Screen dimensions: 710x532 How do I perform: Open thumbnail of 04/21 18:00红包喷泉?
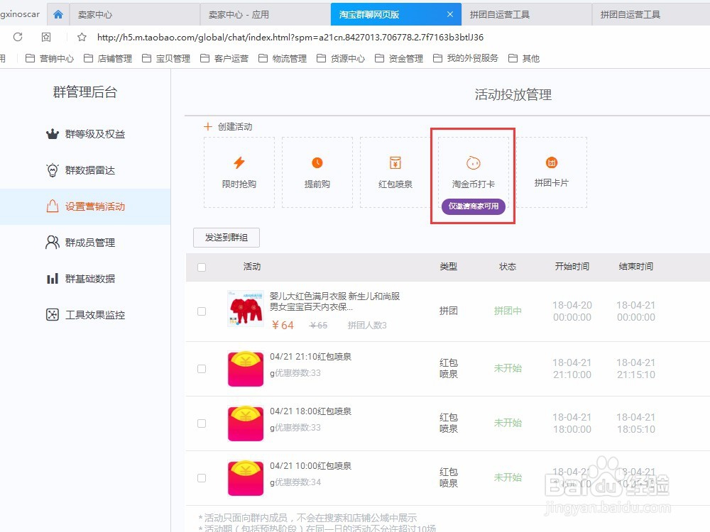(246, 423)
